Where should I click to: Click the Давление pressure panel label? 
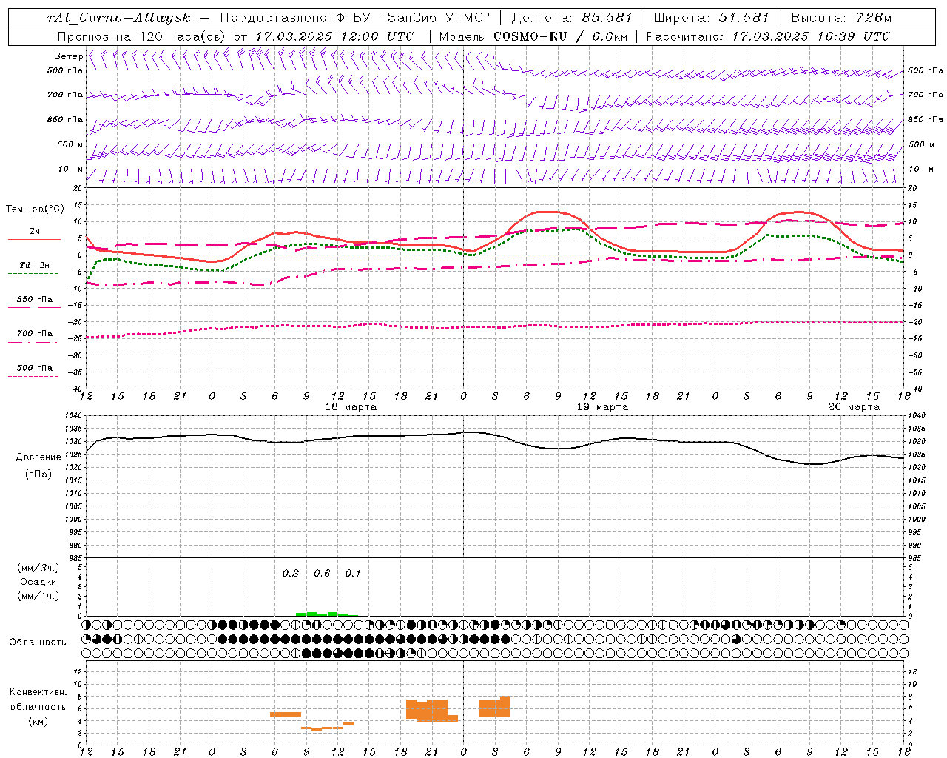38,457
